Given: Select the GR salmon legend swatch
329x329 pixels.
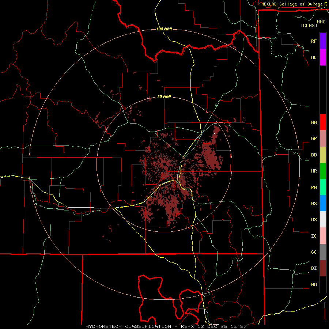Looking at the screenshot, I should pyautogui.click(x=323, y=139).
